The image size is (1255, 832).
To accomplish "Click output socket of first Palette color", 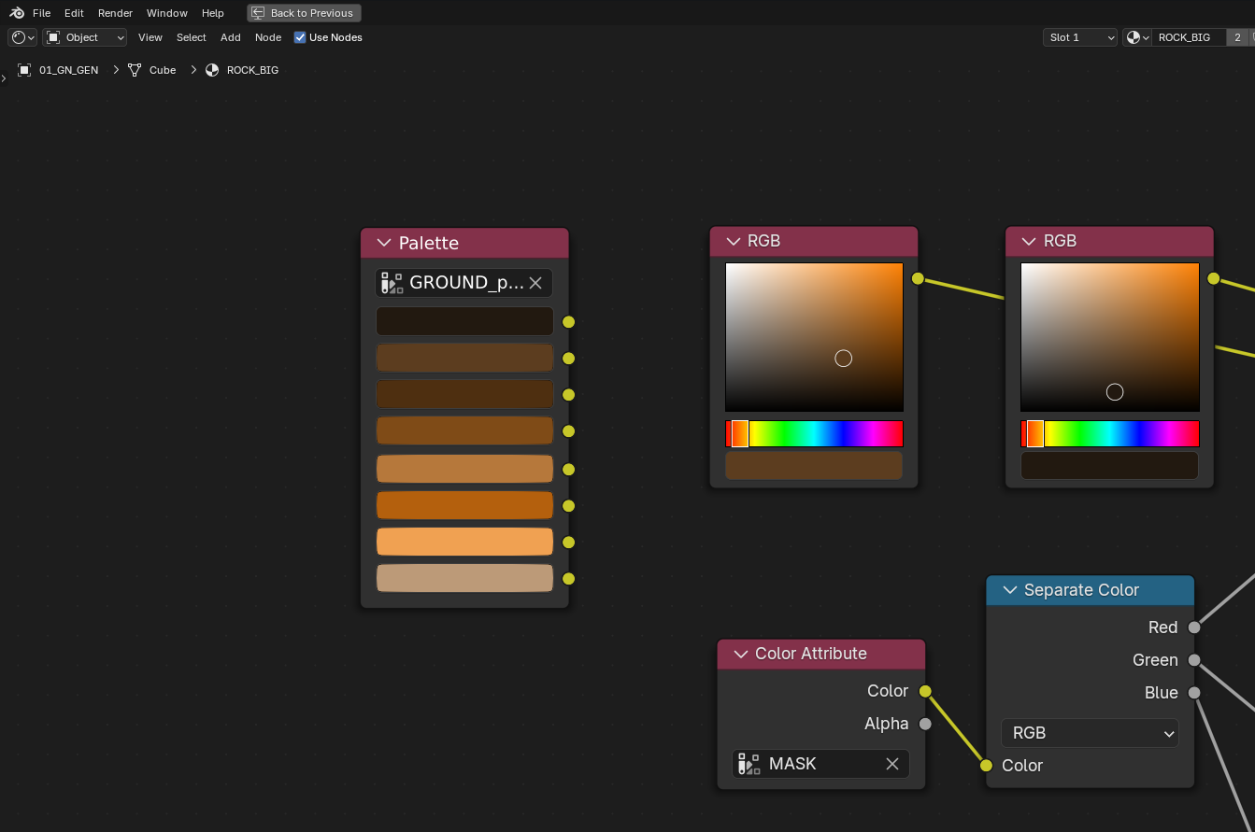I will click(x=568, y=322).
